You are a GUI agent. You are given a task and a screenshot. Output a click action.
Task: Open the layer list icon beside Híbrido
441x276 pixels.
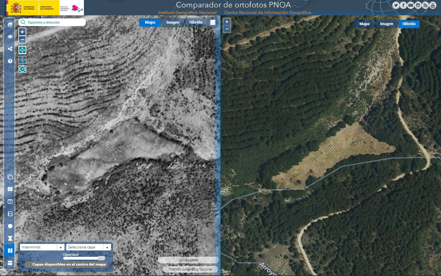coord(213,22)
